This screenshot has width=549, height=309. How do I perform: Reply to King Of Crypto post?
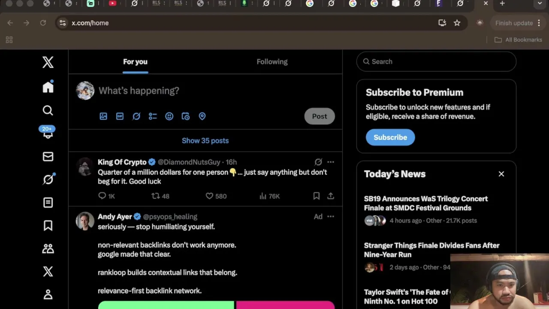click(x=106, y=196)
